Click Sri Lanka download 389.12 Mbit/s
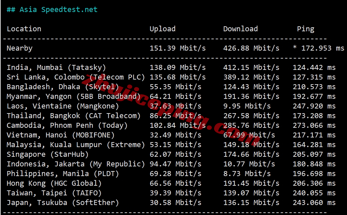Viewport: 347px width, 215px height. click(x=251, y=77)
